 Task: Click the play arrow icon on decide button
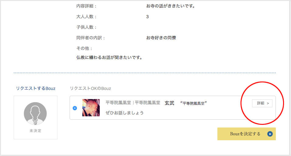(270, 134)
